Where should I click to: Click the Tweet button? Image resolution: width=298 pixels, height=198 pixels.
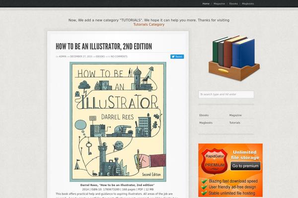177,56
